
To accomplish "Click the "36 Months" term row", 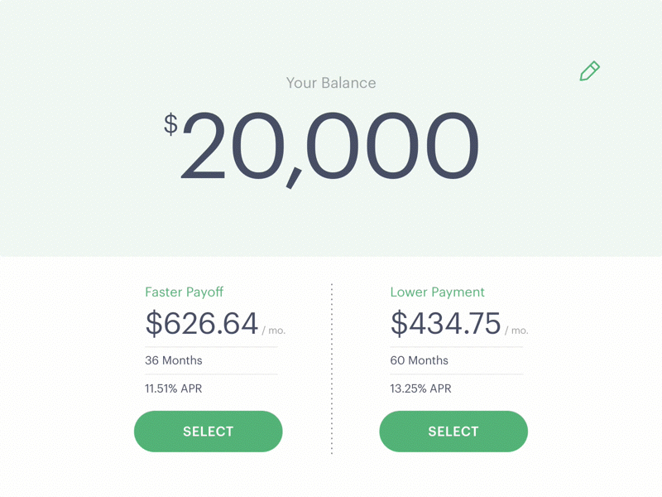I will tap(174, 361).
